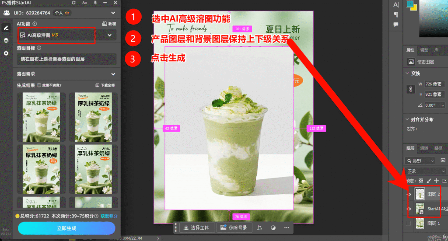This screenshot has width=448, height=241.
Task: Show the hidden layer 图层 1
Action: pos(409,224)
